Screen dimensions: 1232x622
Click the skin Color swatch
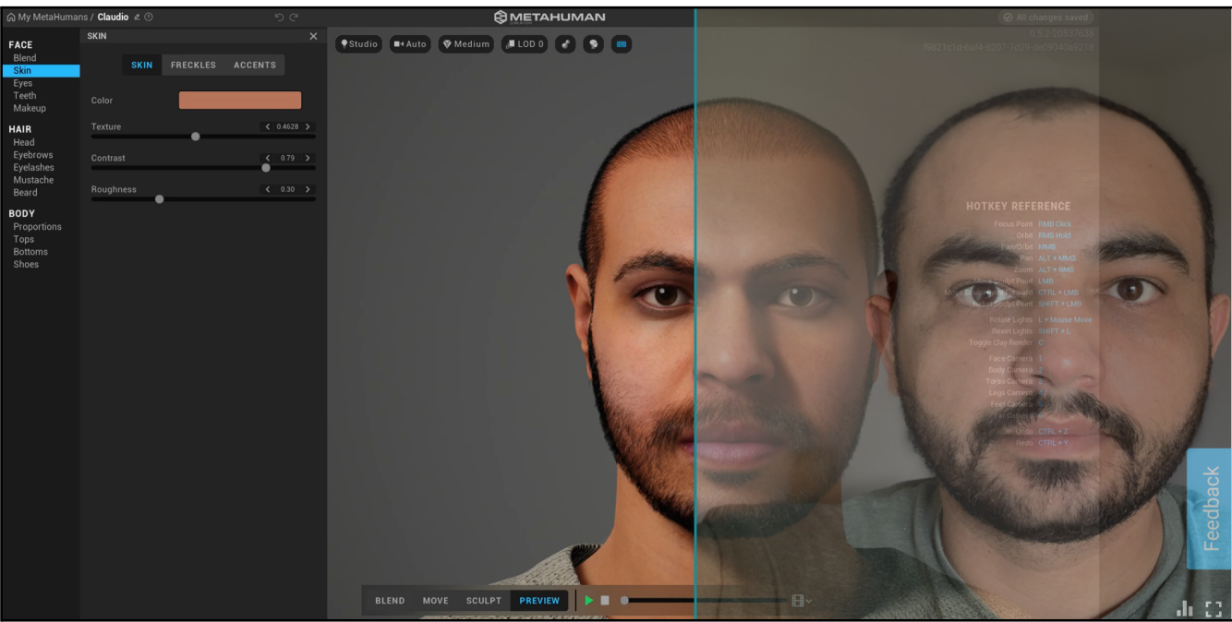tap(240, 101)
